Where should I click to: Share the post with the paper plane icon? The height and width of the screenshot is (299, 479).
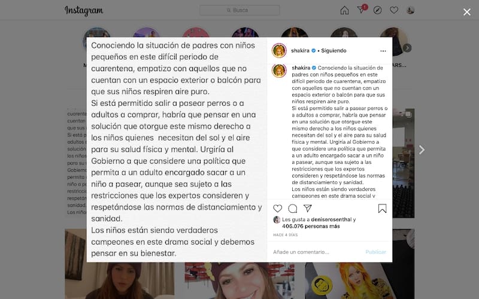[x=308, y=208]
